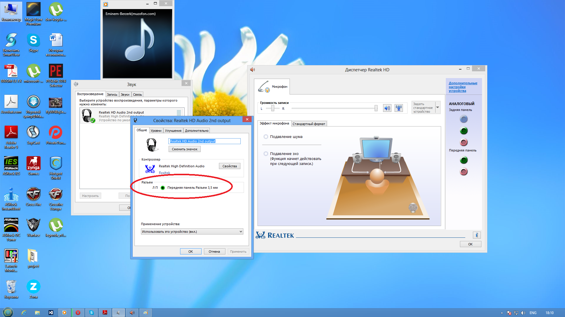The height and width of the screenshot is (317, 565).
Task: Open Запись tab in Sound window
Action: (x=112, y=95)
